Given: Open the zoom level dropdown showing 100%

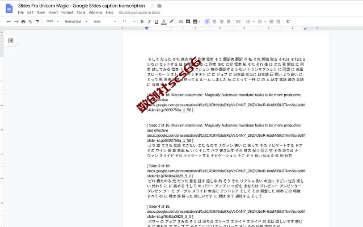Looking at the screenshot, I should coord(52,22).
